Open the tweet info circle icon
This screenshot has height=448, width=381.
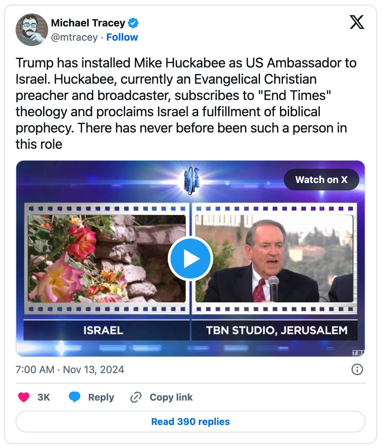point(357,369)
